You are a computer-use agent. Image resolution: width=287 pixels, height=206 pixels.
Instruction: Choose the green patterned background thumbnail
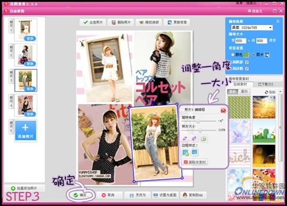pyautogui.click(x=239, y=107)
